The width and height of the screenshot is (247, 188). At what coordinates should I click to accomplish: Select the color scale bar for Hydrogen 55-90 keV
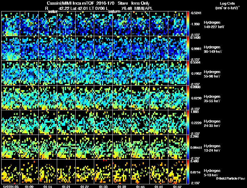pyautogui.click(x=188, y=73)
